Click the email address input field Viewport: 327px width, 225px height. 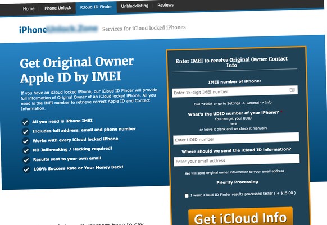coord(237,160)
